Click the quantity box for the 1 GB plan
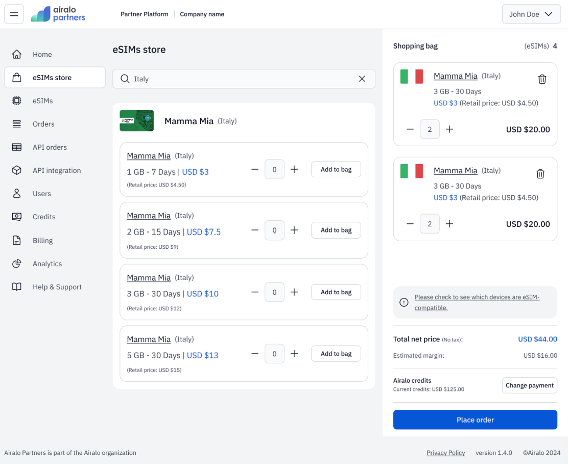569x464 pixels. coord(274,169)
